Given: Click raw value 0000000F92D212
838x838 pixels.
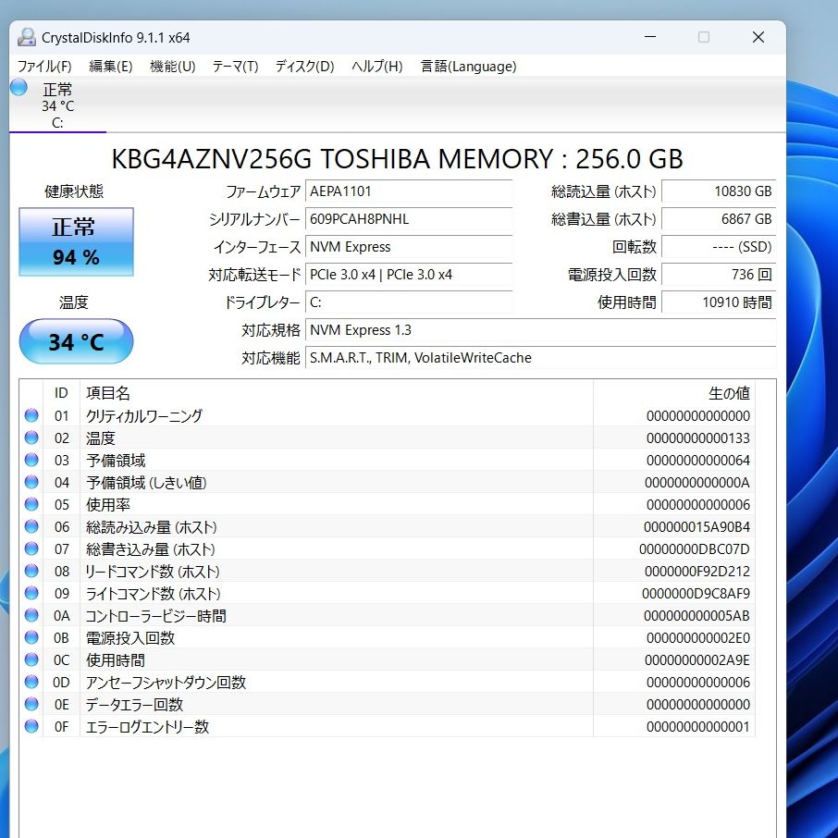Looking at the screenshot, I should 696,572.
